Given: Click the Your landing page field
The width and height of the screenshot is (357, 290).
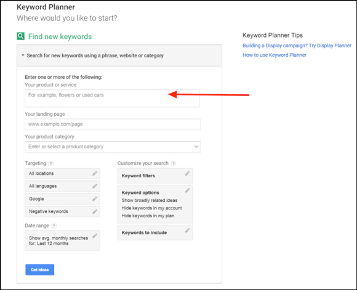Looking at the screenshot, I should coord(113,124).
